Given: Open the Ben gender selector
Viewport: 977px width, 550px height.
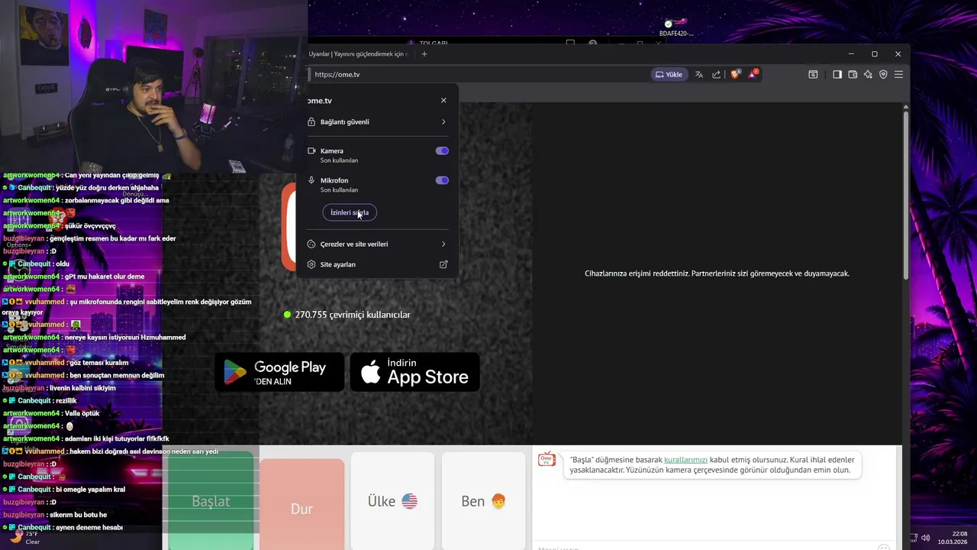Looking at the screenshot, I should pyautogui.click(x=483, y=501).
